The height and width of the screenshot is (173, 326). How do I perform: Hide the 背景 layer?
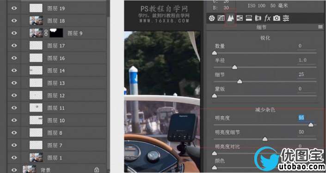pos(14,169)
